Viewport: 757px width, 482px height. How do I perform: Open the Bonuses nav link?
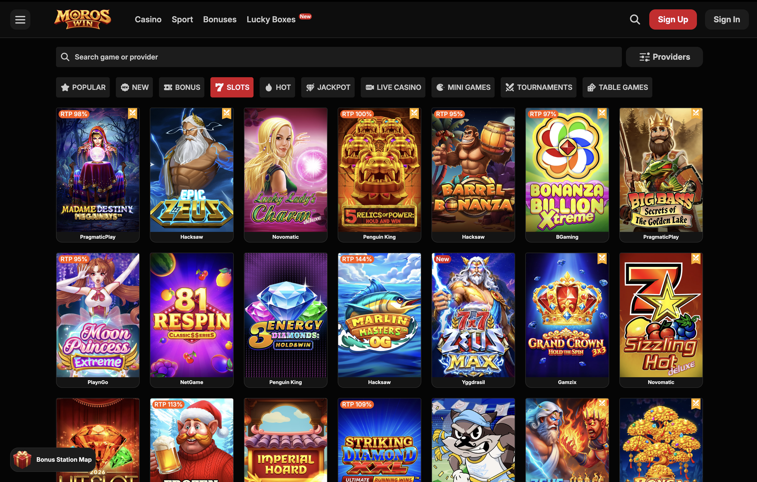pos(220,19)
